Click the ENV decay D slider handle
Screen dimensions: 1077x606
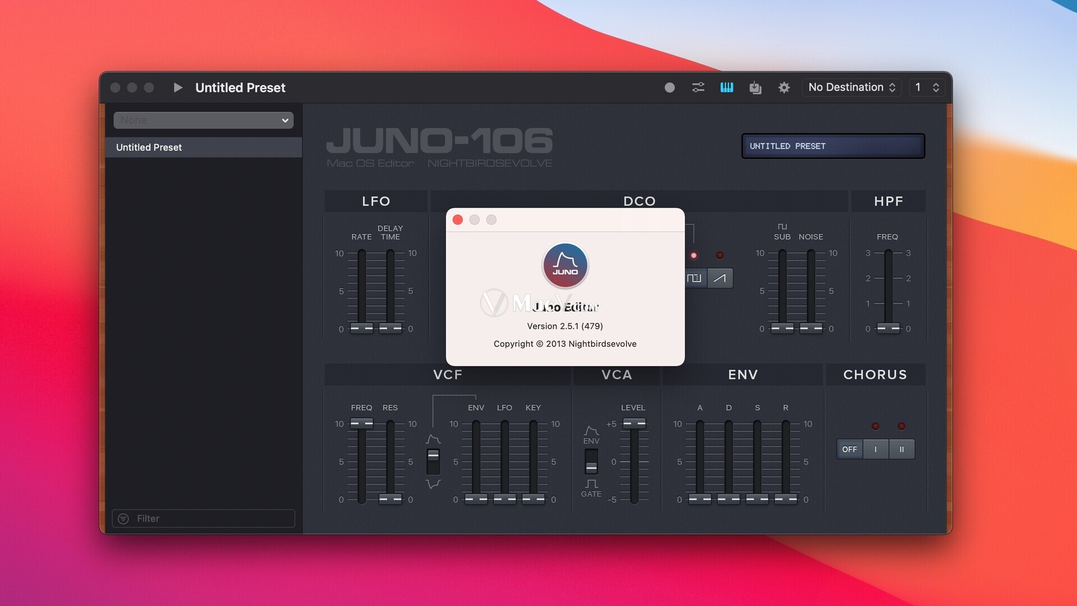728,498
